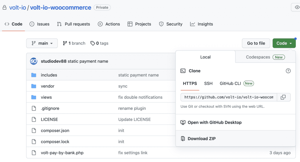Open the composer.json file

pyautogui.click(x=55, y=130)
